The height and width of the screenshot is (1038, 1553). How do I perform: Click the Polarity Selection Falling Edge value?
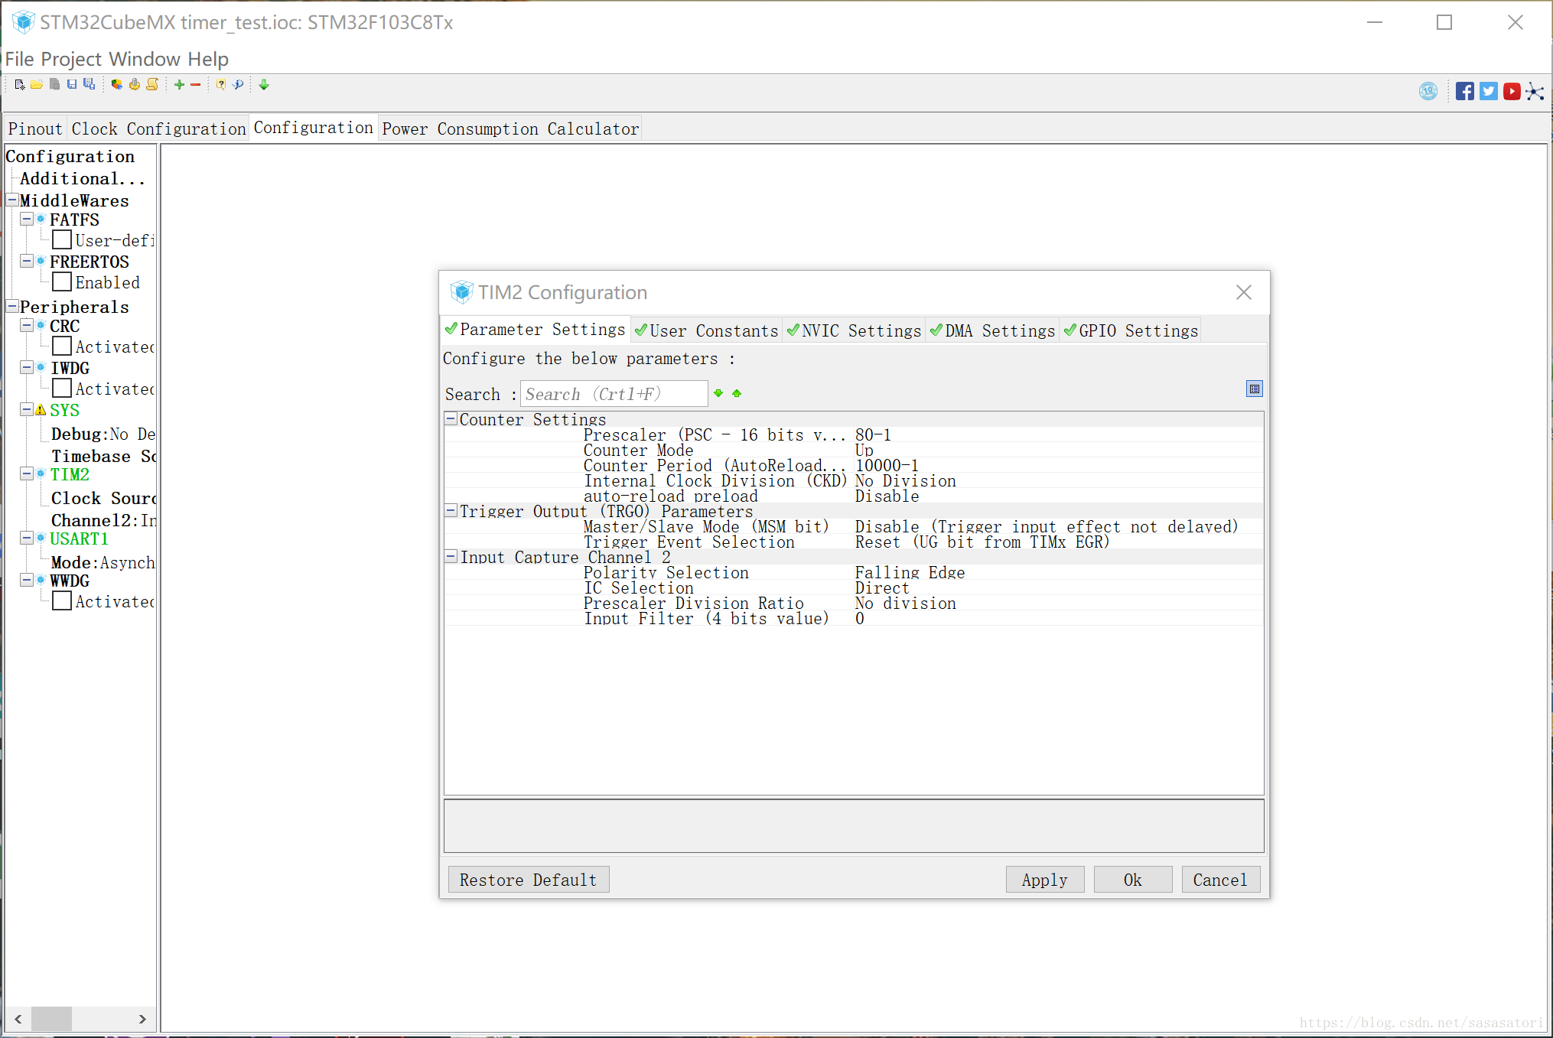[x=910, y=572]
